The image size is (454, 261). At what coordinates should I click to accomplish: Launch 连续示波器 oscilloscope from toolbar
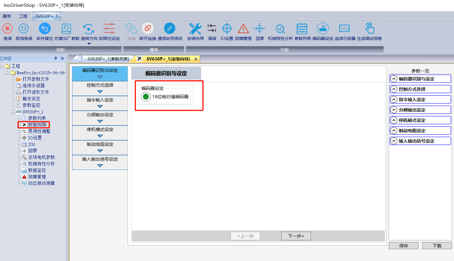[x=345, y=29]
